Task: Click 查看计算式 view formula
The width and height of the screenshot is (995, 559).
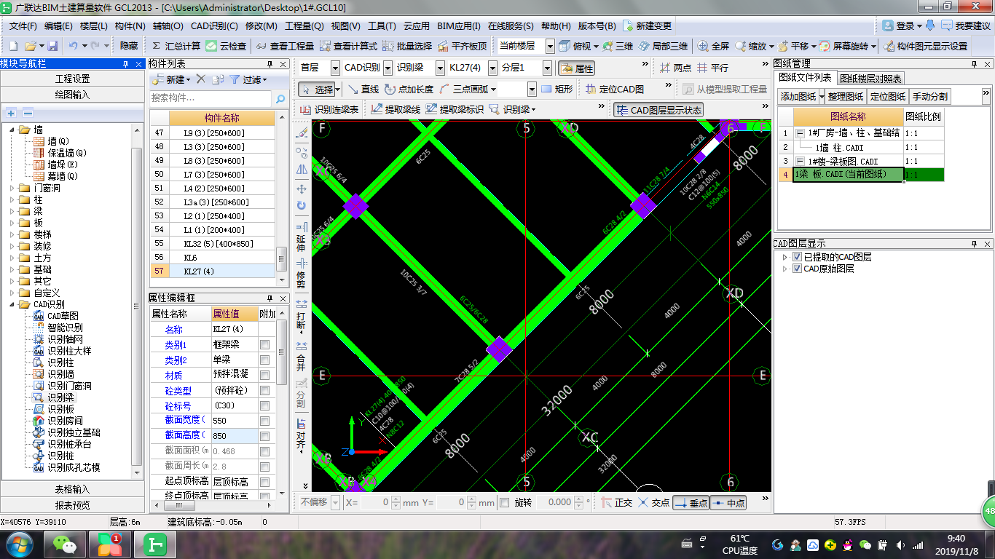Action: click(348, 46)
